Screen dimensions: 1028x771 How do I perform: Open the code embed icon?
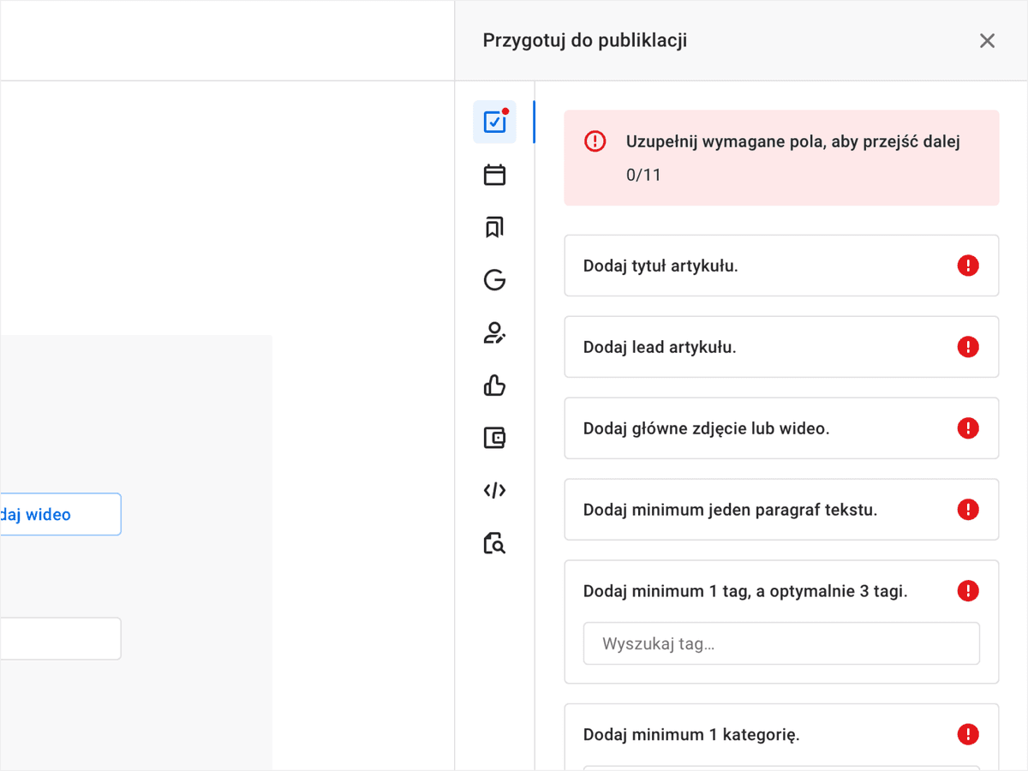pos(494,491)
